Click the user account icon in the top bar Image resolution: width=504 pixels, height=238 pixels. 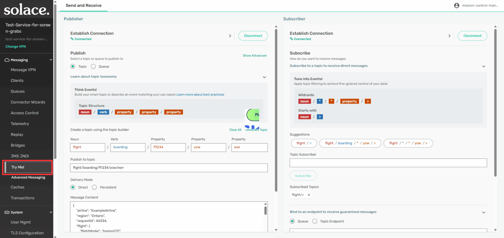(456, 5)
